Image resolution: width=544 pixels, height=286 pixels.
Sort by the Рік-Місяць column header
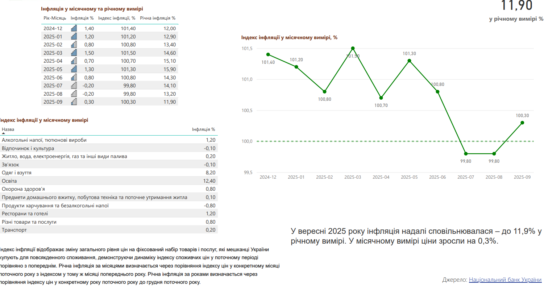click(55, 18)
